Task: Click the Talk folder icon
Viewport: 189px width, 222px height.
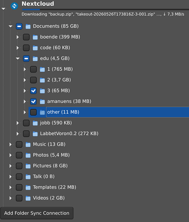Action: (28, 177)
